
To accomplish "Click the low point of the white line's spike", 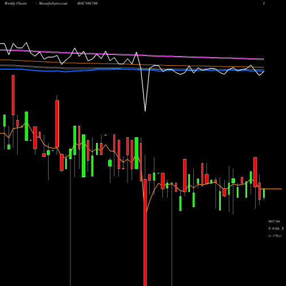I will (x=145, y=110).
